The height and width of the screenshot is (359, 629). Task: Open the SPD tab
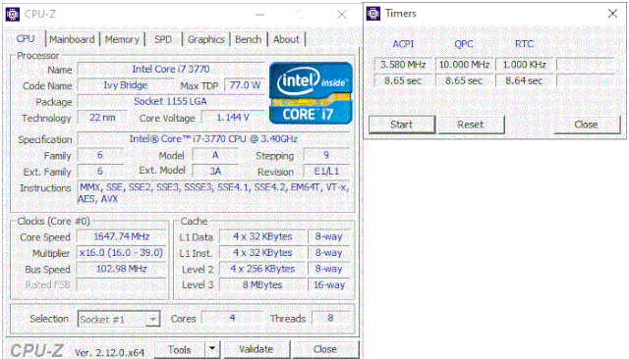163,39
